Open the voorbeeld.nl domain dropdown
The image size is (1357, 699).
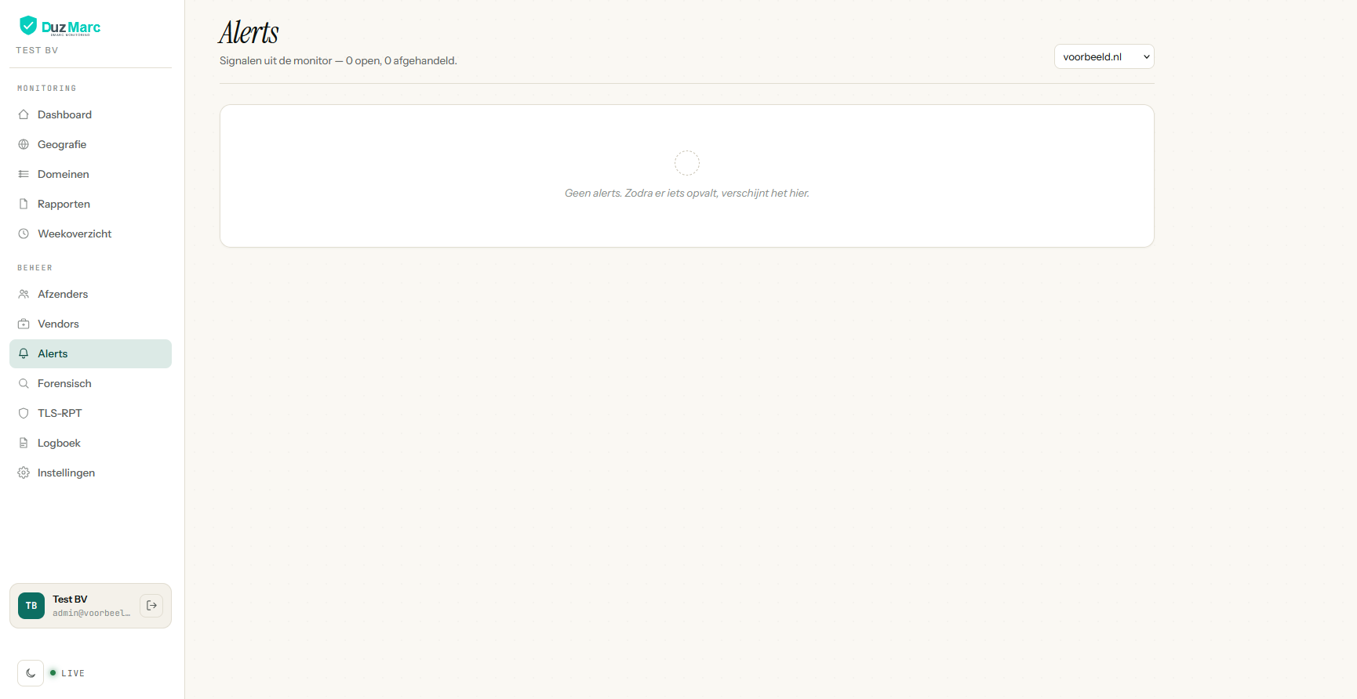click(1104, 56)
